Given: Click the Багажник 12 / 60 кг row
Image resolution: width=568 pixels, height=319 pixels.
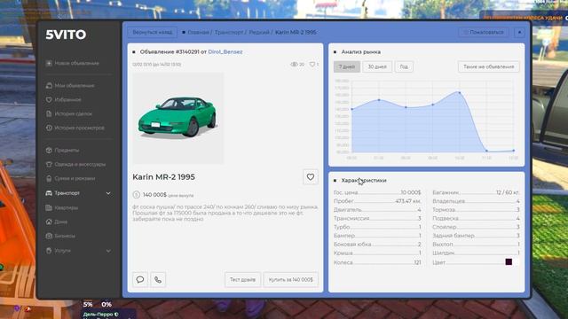Looking at the screenshot, I should (x=476, y=192).
